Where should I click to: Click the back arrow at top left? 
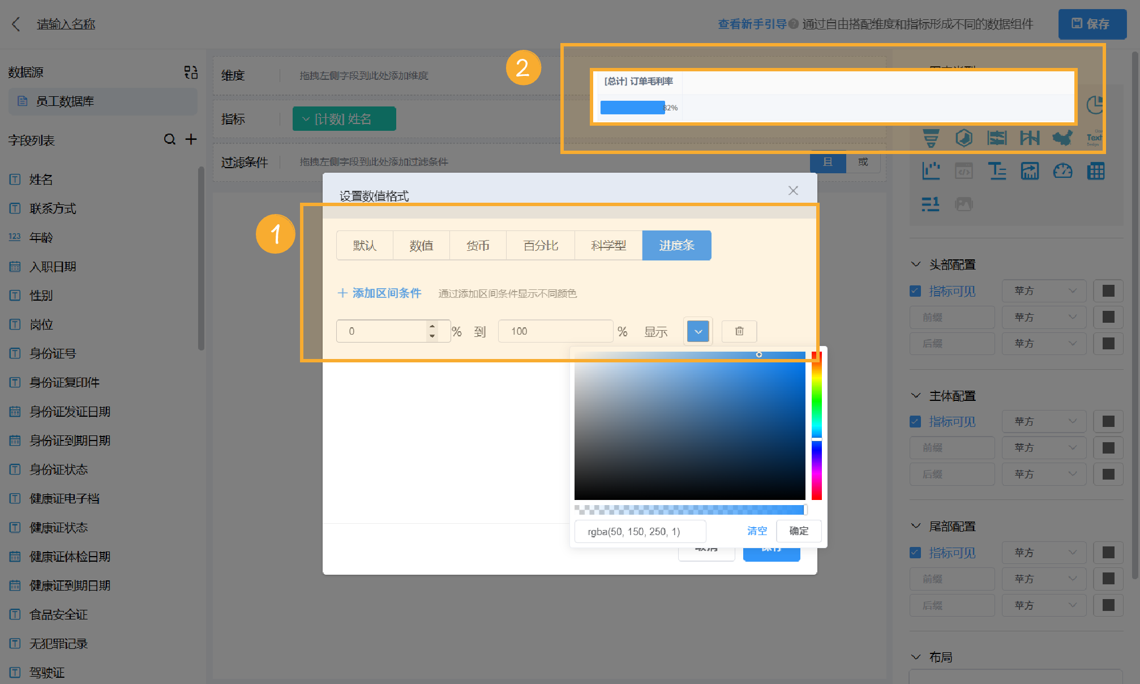16,24
